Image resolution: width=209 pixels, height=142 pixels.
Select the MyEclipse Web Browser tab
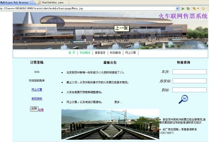tap(14, 3)
